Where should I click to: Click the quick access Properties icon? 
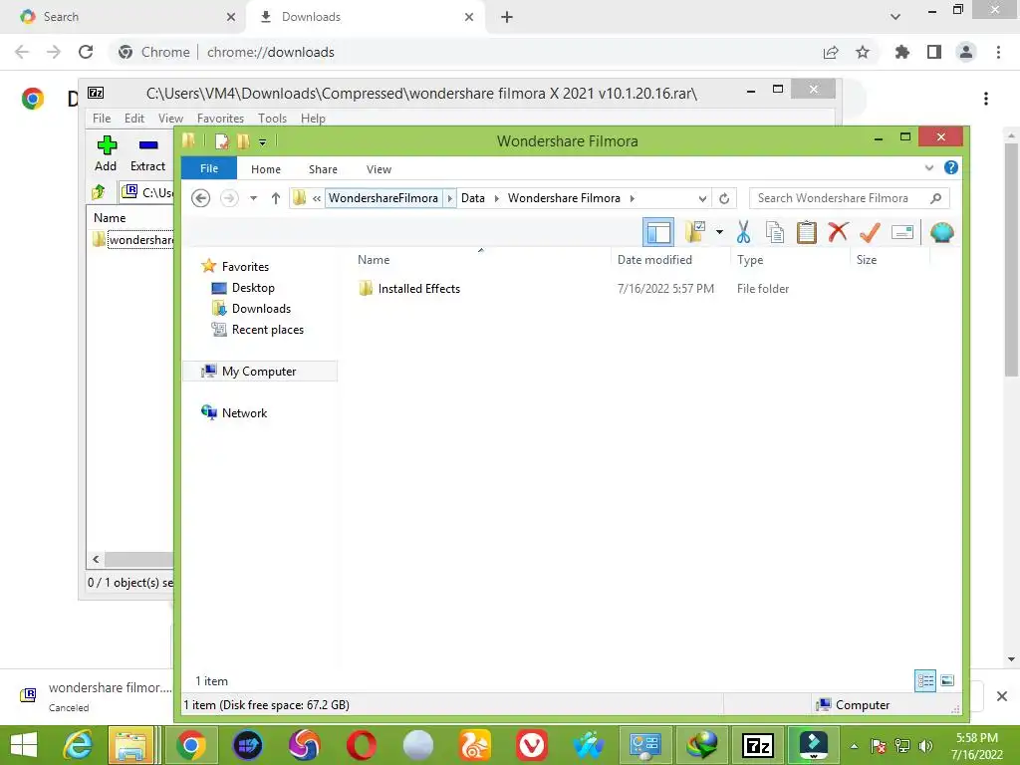point(222,141)
